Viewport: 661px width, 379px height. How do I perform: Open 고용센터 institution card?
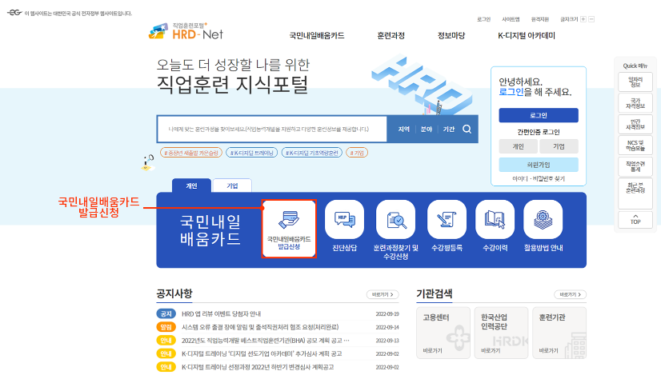tap(443, 333)
